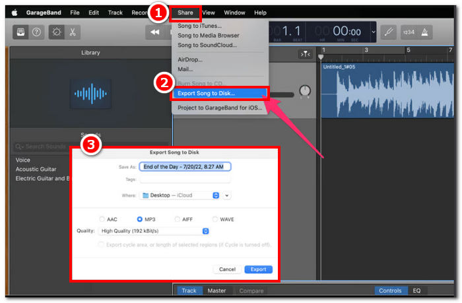Image resolution: width=462 pixels, height=303 pixels.
Task: Click the Library panel header
Action: pos(90,53)
